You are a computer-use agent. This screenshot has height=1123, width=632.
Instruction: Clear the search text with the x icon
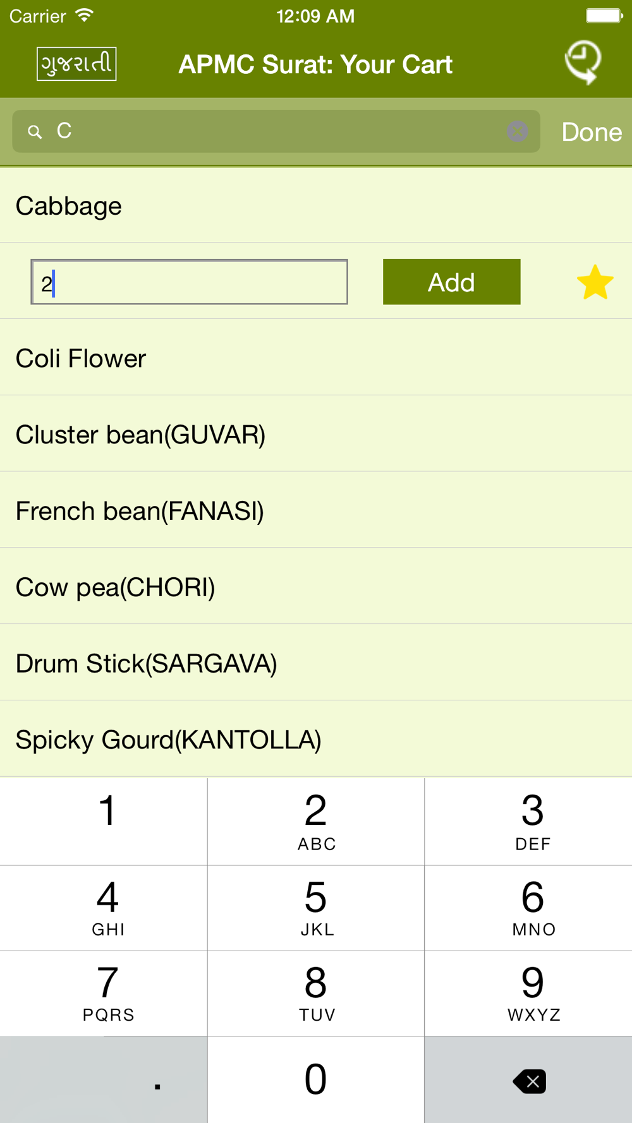click(x=517, y=131)
